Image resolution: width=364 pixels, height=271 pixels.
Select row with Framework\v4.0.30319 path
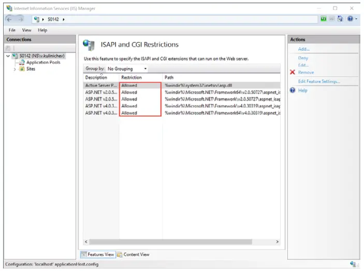182,106
